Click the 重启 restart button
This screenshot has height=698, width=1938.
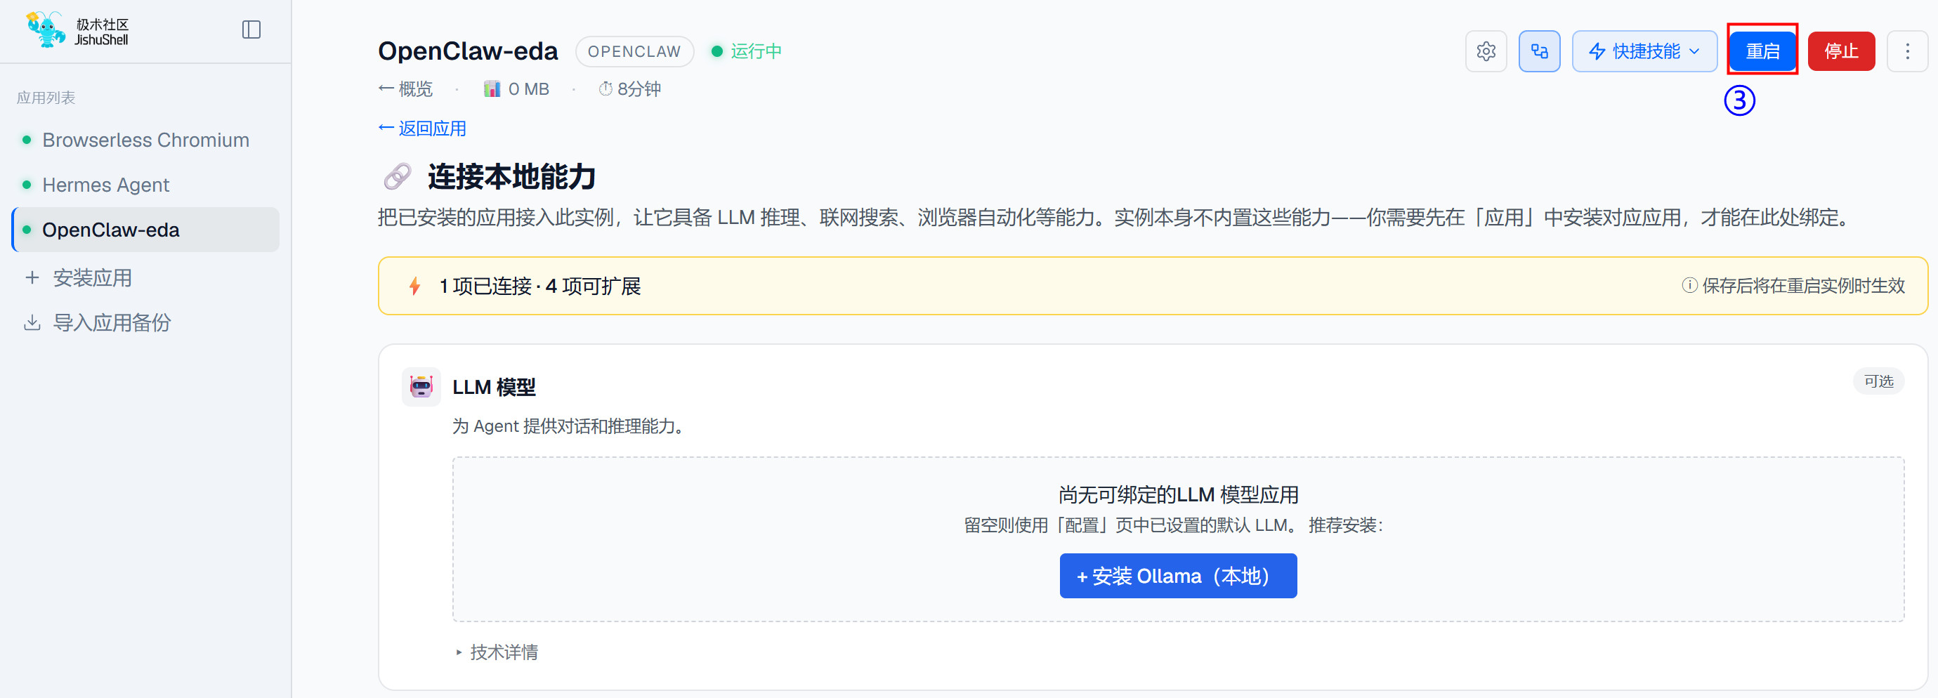coord(1761,51)
